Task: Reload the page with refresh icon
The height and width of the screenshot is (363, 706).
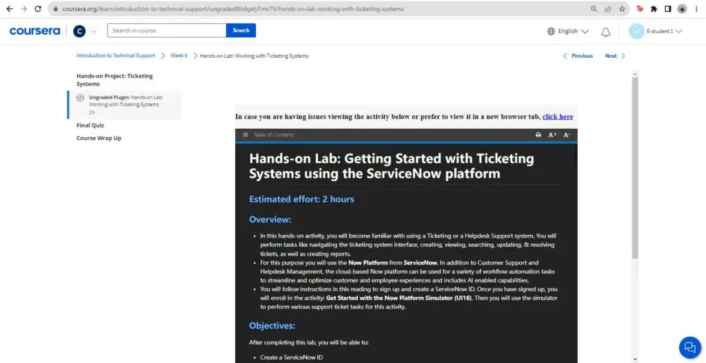Action: pos(39,9)
